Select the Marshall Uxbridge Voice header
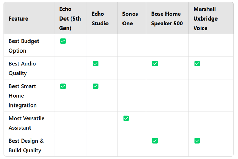 tap(205, 18)
